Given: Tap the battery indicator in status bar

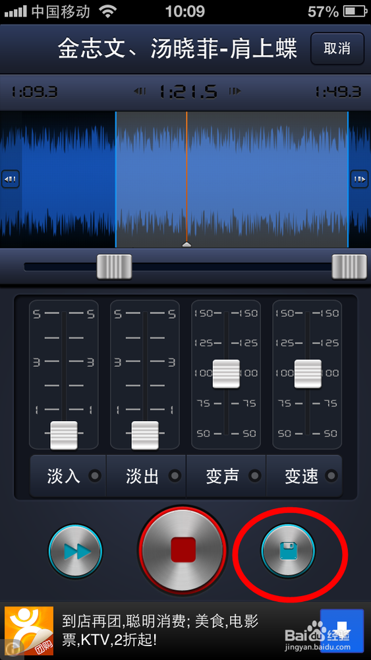Looking at the screenshot, I should (x=355, y=12).
